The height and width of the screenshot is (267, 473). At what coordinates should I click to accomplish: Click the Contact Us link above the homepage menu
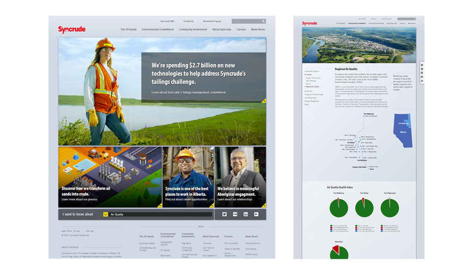pos(188,21)
